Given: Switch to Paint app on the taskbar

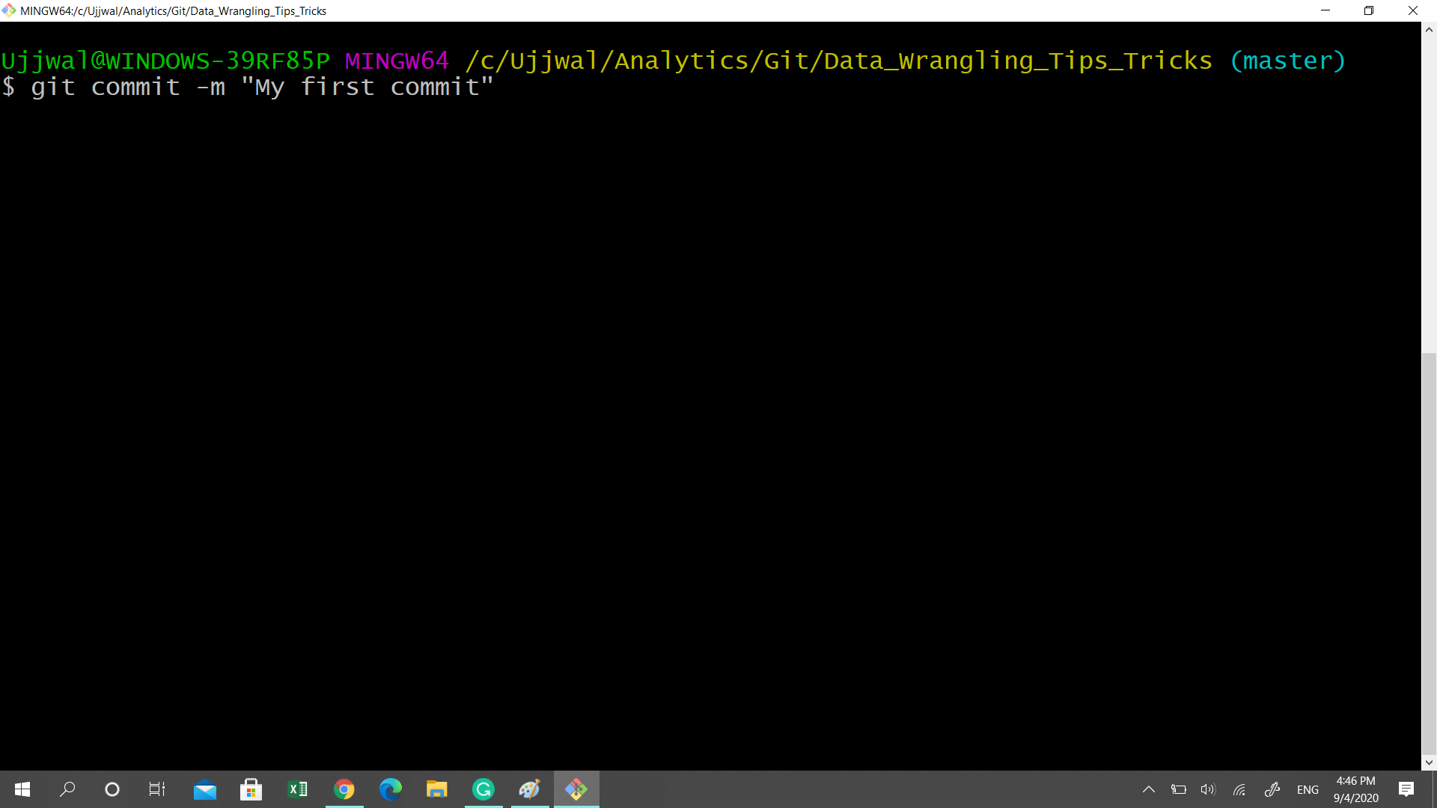Looking at the screenshot, I should (530, 789).
